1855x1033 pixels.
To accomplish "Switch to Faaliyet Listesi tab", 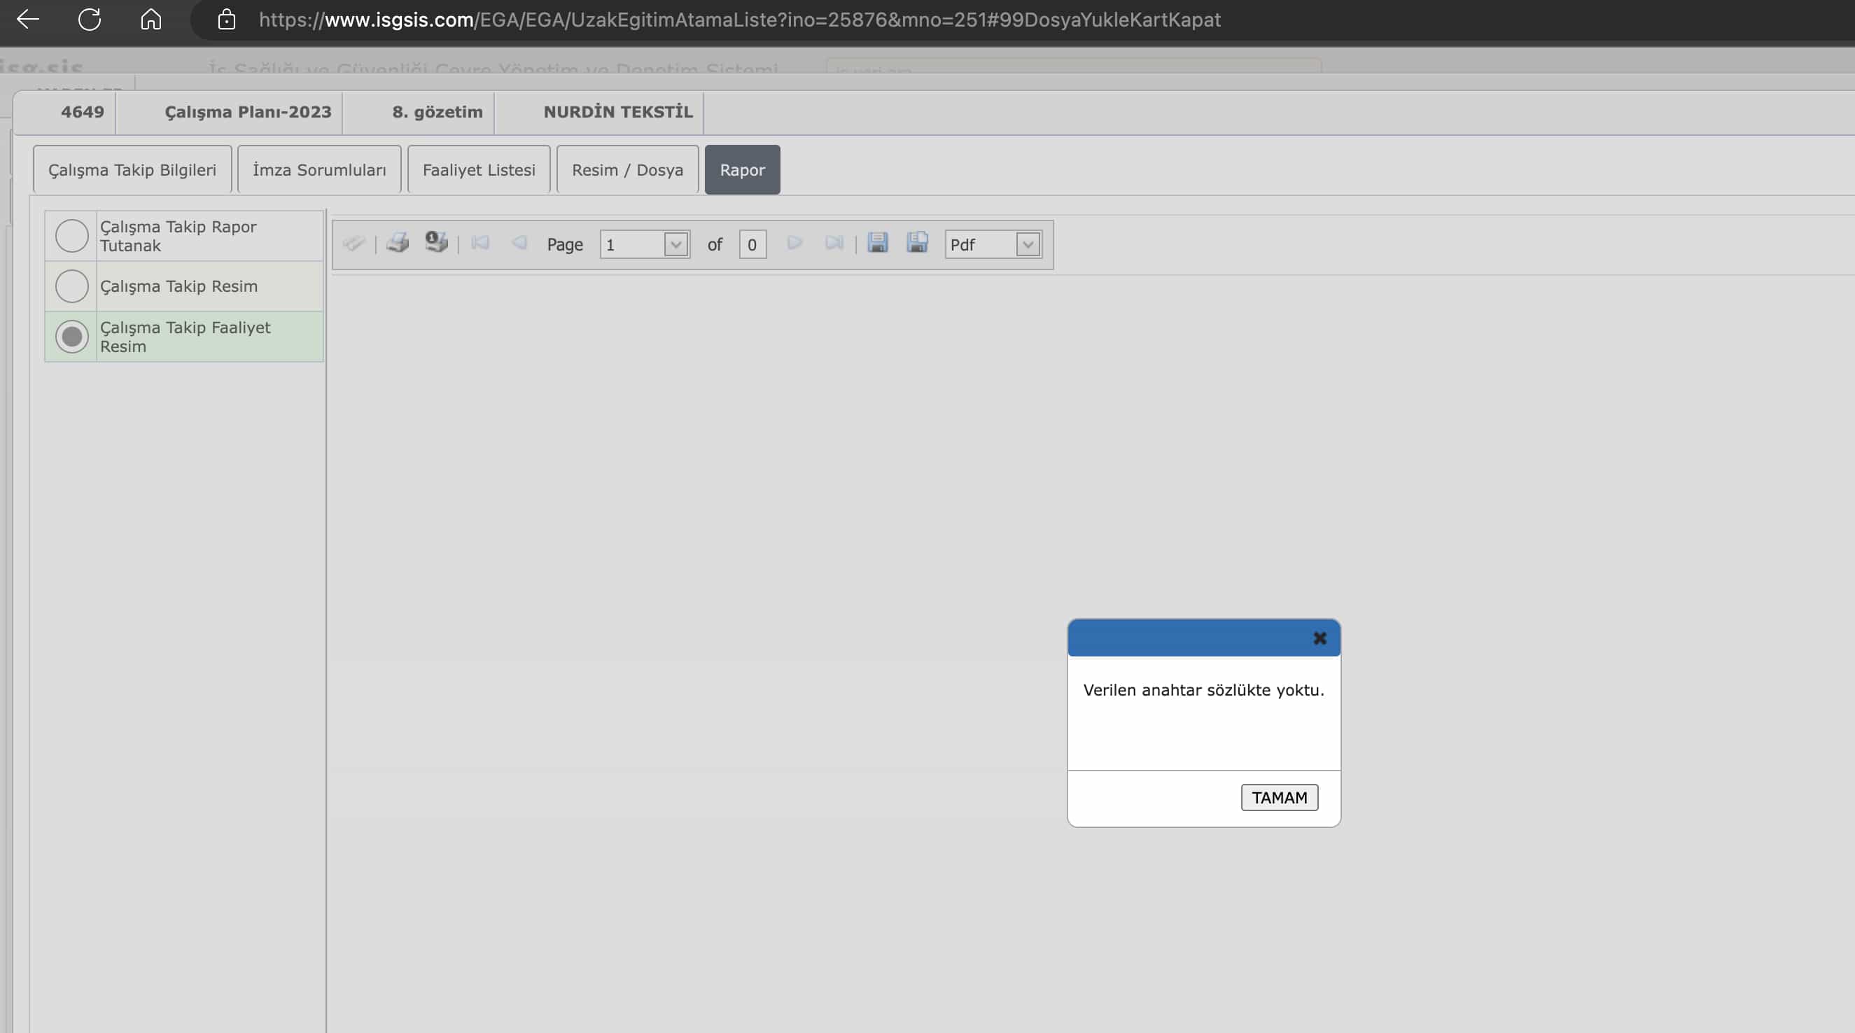I will [x=479, y=170].
